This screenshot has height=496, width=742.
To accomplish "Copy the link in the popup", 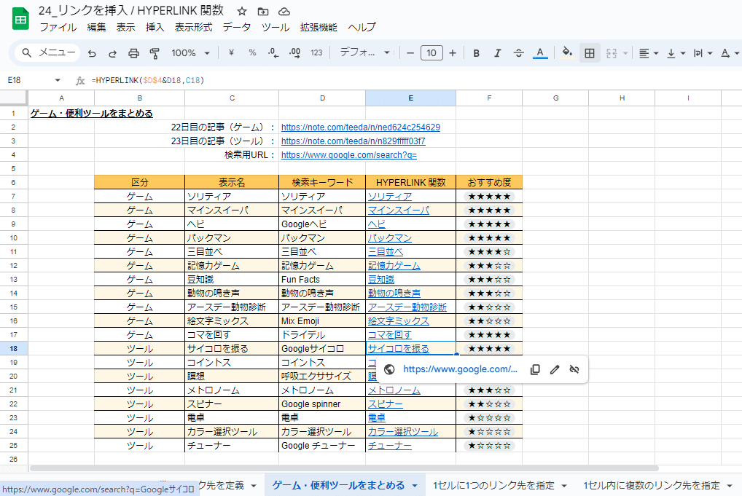I will (535, 369).
